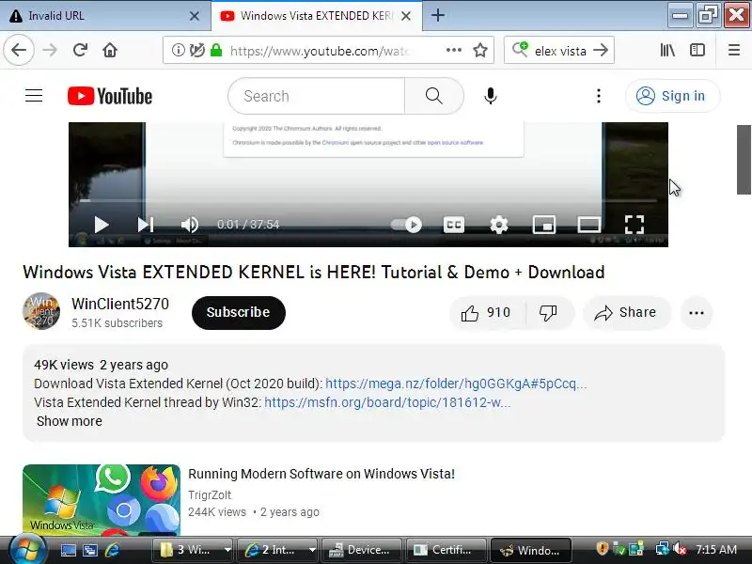Bookmark this page with the star icon
Screen dimensions: 752x564
tap(480, 50)
